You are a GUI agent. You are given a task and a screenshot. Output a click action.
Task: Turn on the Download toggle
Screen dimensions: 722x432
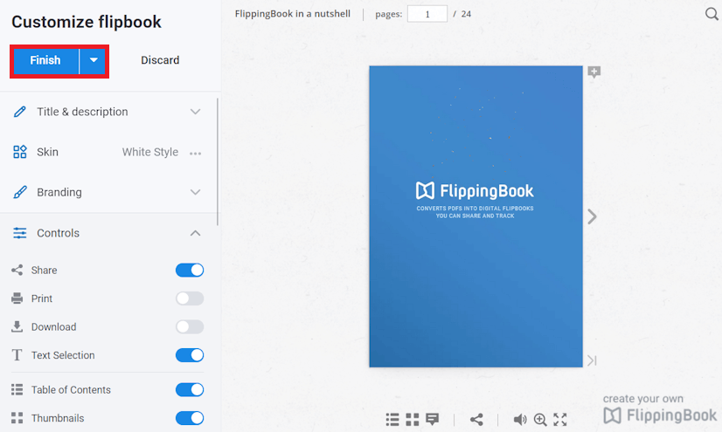190,326
